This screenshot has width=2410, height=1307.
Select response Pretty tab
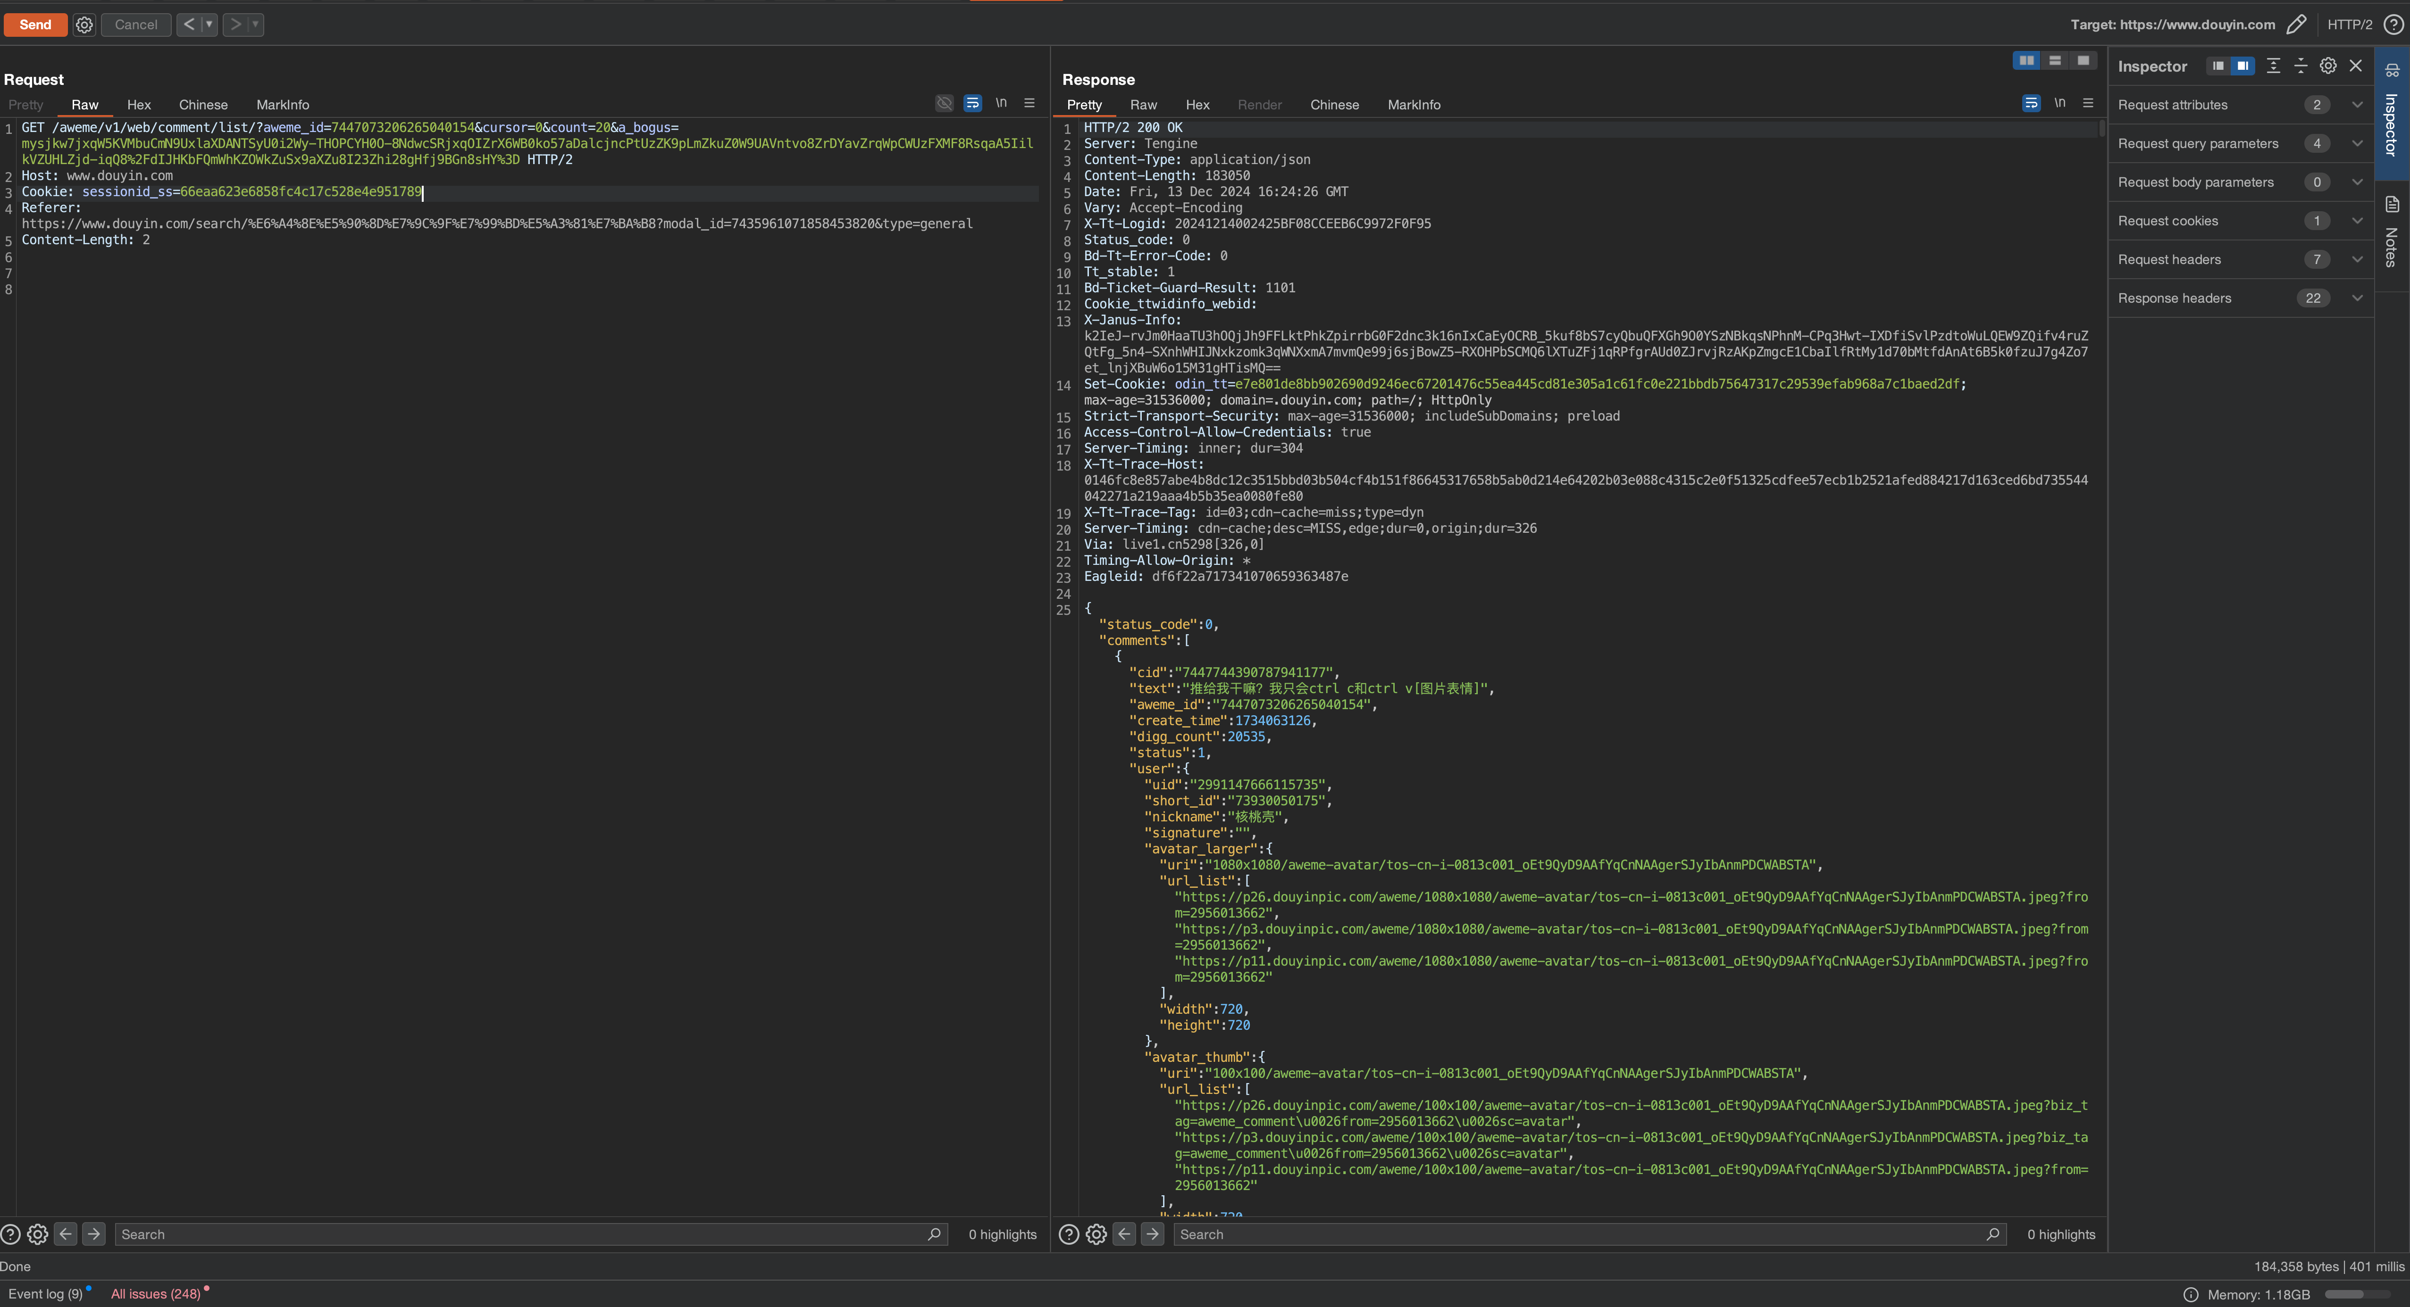pos(1084,105)
